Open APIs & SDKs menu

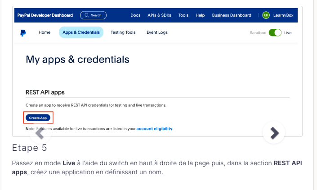[159, 15]
